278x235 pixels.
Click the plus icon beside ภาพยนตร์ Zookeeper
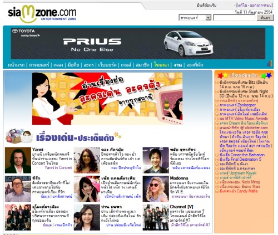point(217,105)
